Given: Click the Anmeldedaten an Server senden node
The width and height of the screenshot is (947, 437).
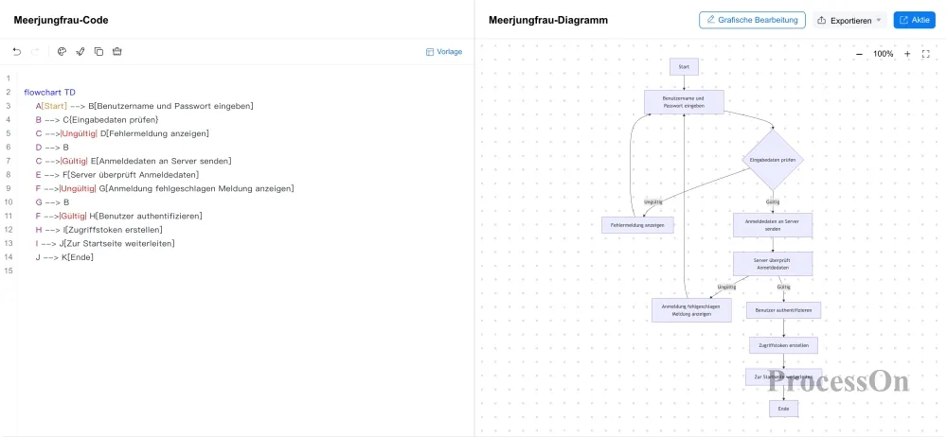Looking at the screenshot, I should tap(773, 225).
